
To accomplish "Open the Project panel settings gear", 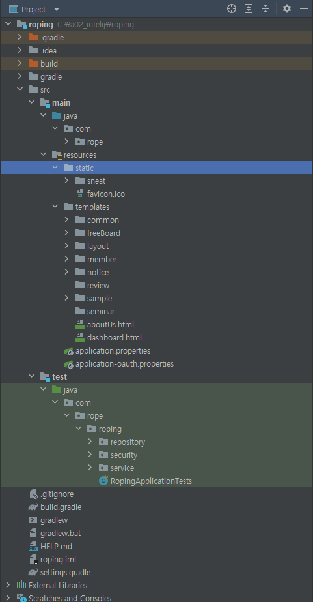I will click(287, 8).
